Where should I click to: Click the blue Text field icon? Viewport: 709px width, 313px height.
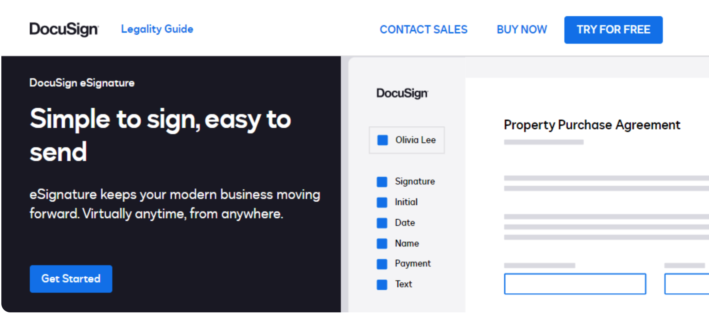click(x=382, y=284)
